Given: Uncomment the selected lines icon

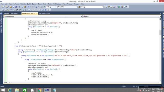Looking at the screenshot, I should [x=26, y=10].
